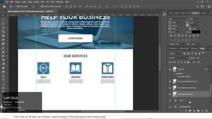Select the Crop tool
The width and height of the screenshot is (212, 119).
coord(3,32)
